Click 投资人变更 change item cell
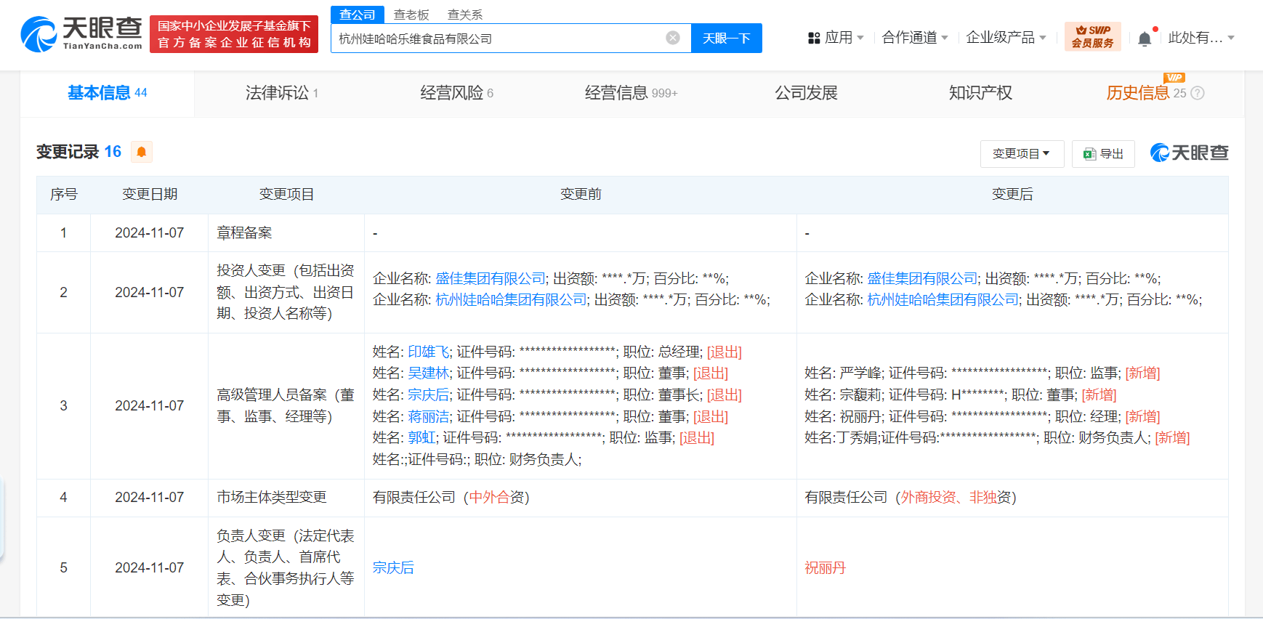Image resolution: width=1263 pixels, height=619 pixels. (286, 292)
